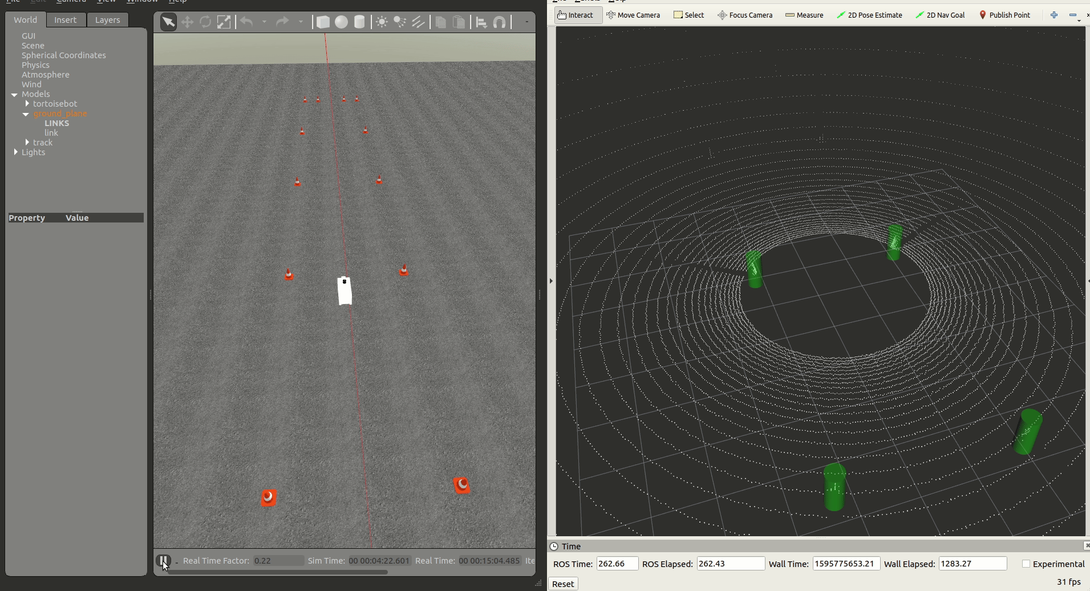Add a spot light
The width and height of the screenshot is (1090, 591).
(x=400, y=22)
